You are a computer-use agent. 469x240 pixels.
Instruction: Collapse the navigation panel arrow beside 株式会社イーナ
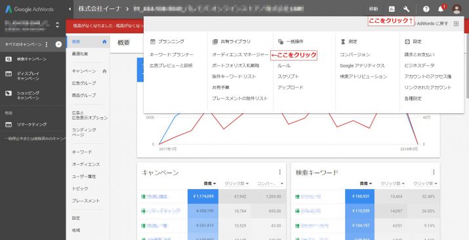pyautogui.click(x=70, y=9)
